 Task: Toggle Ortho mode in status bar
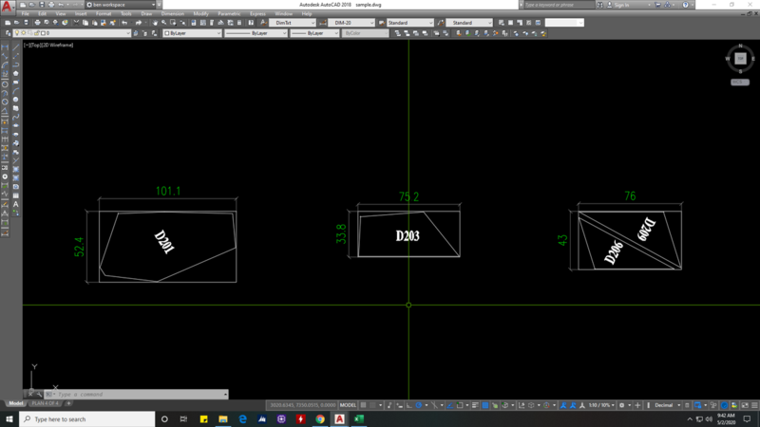pos(409,405)
